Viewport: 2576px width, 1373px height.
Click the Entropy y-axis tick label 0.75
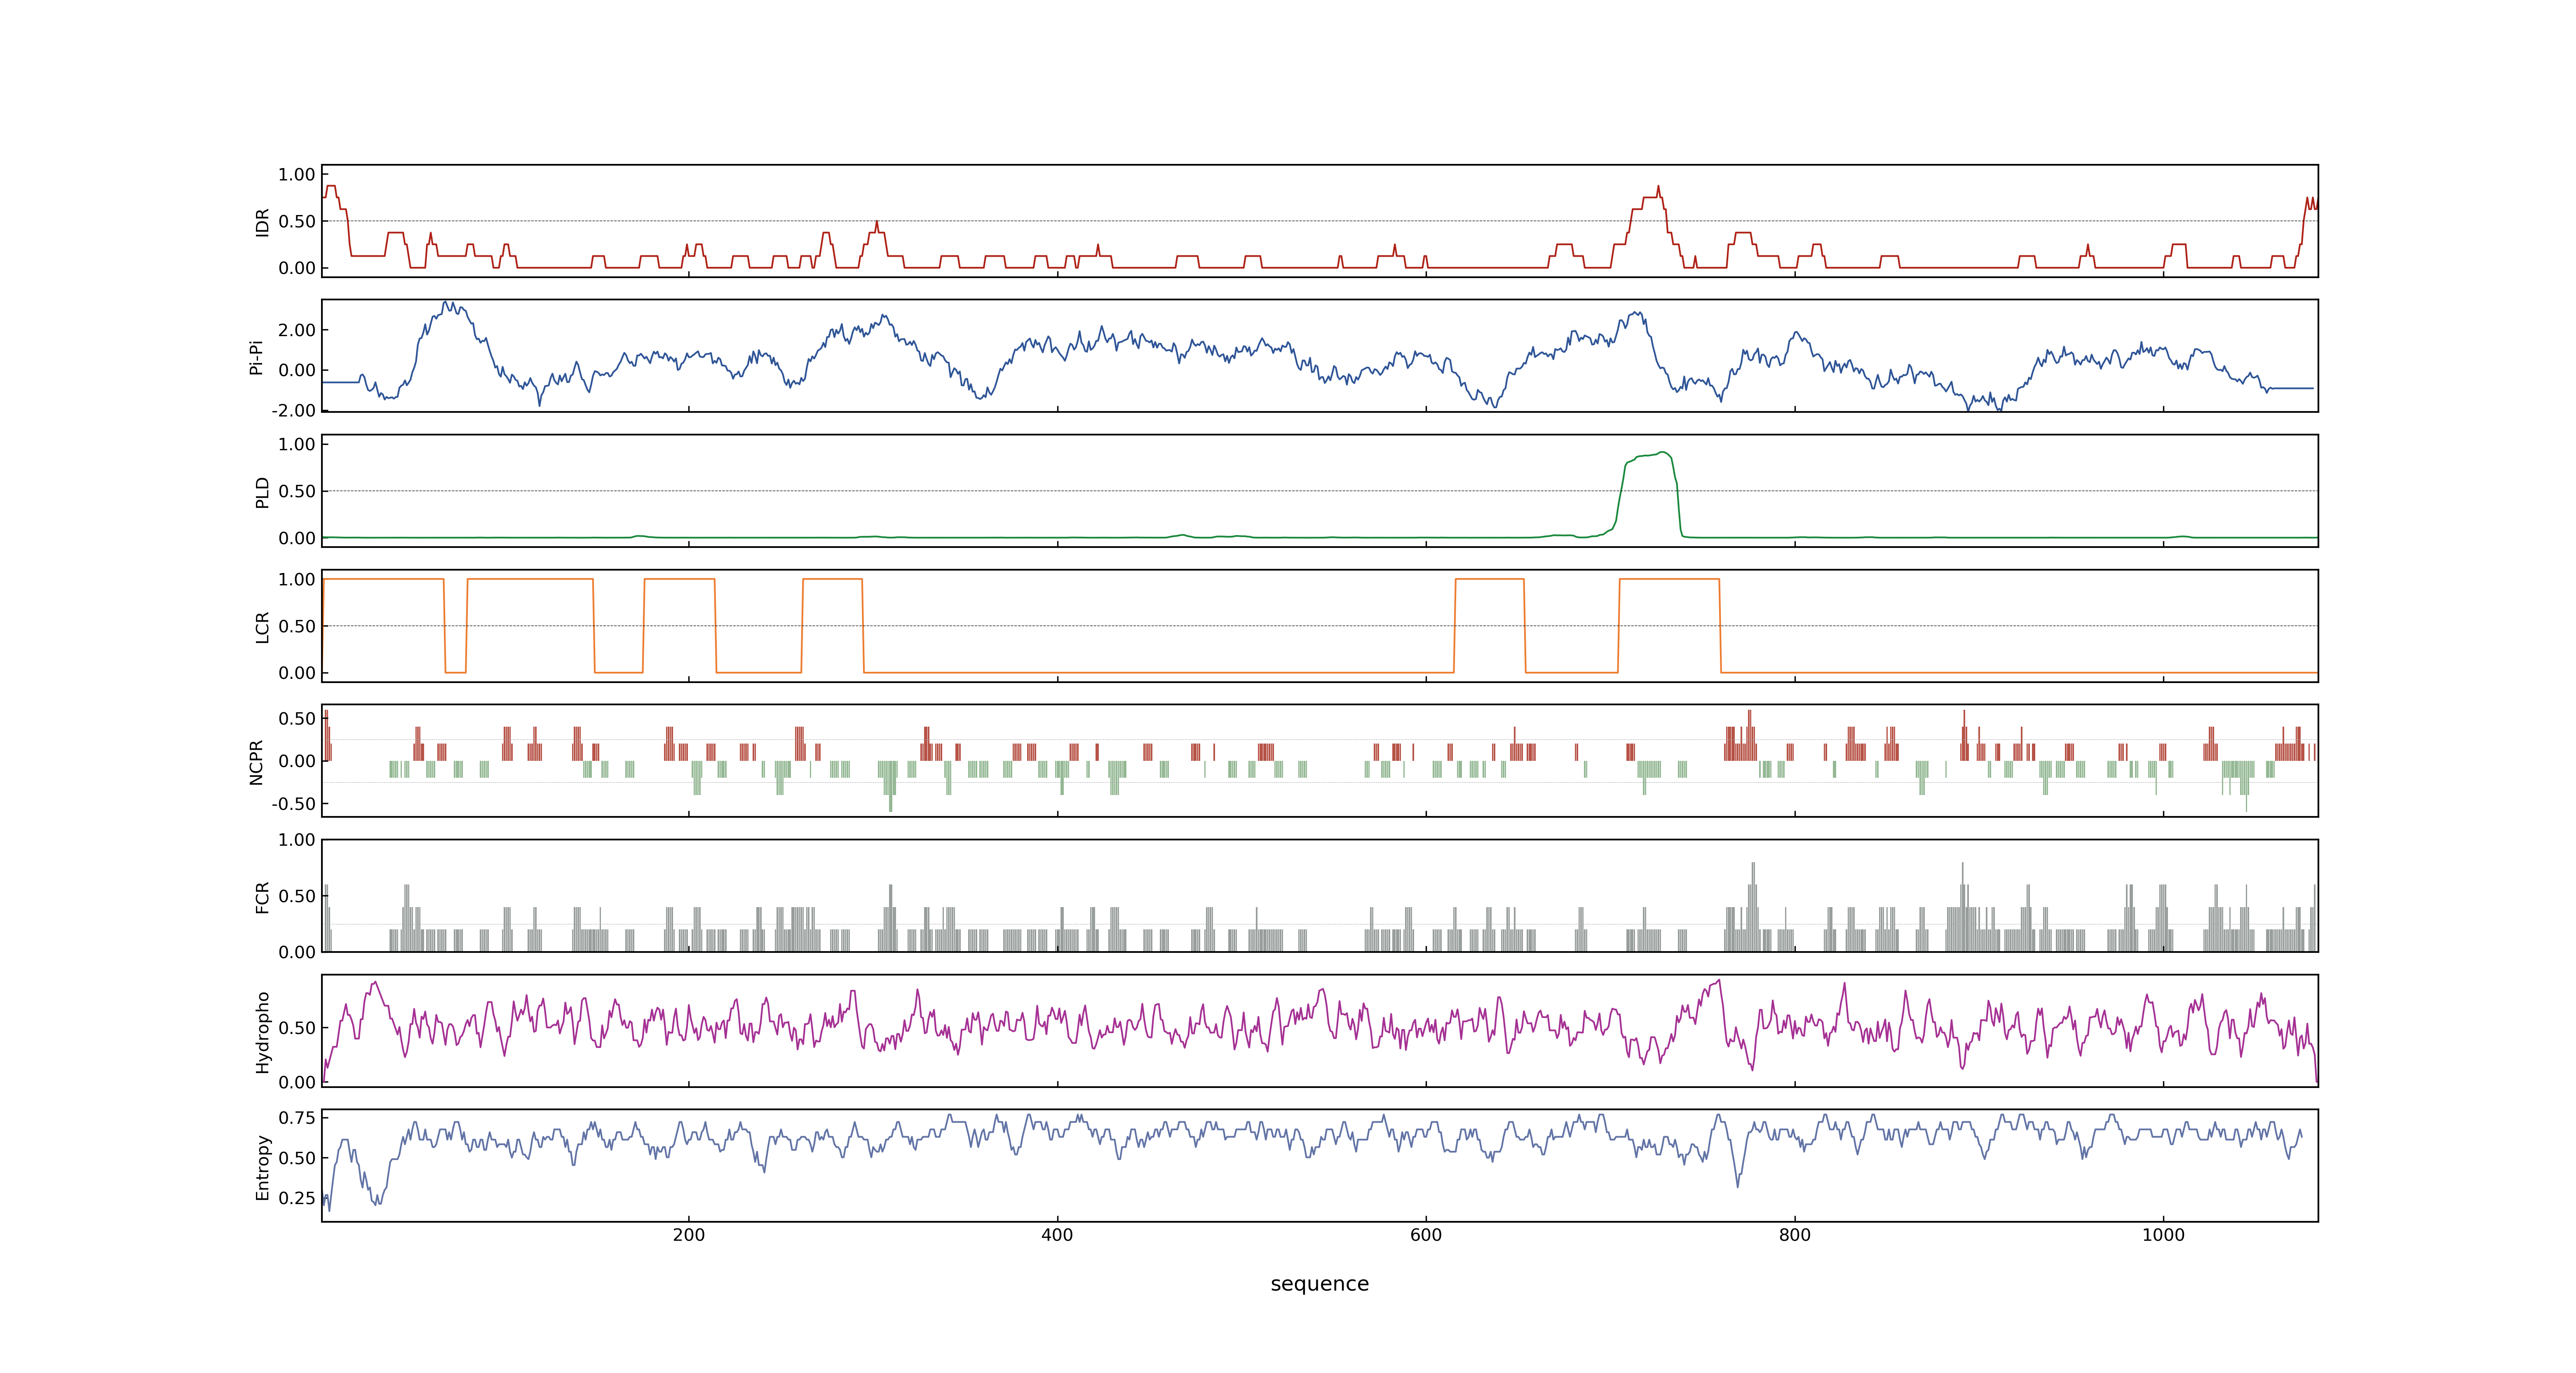(297, 1117)
